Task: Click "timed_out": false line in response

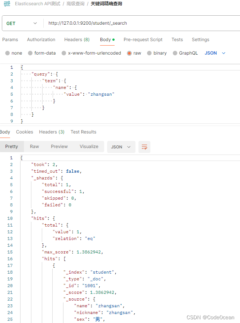Action: (56, 171)
